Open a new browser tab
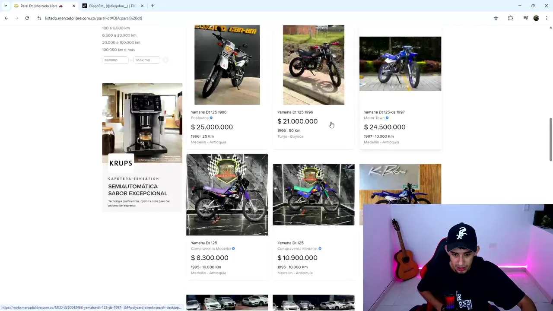The height and width of the screenshot is (311, 553). [153, 6]
